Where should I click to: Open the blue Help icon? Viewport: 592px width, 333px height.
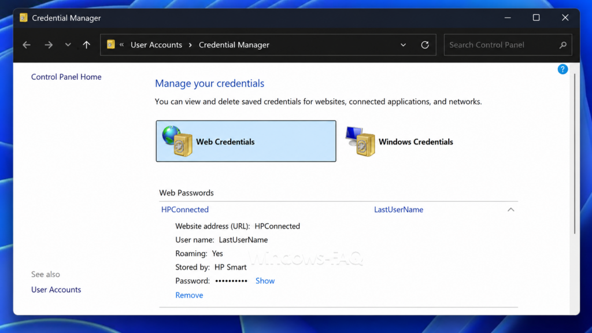pos(563,69)
